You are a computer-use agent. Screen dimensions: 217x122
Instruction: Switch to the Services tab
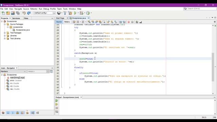[16, 18]
